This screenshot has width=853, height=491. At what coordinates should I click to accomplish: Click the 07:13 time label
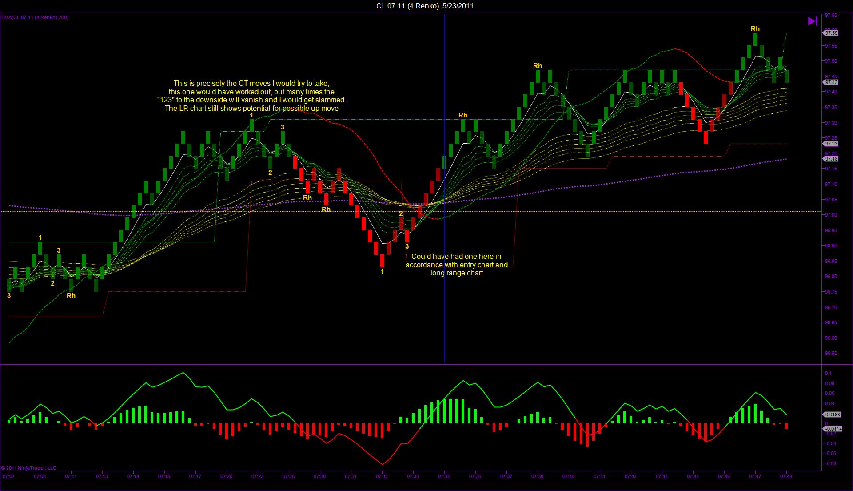tap(102, 476)
